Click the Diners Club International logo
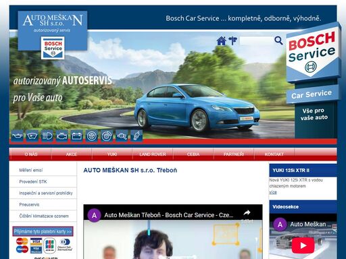The height and width of the screenshot is (259, 346). 65,245
